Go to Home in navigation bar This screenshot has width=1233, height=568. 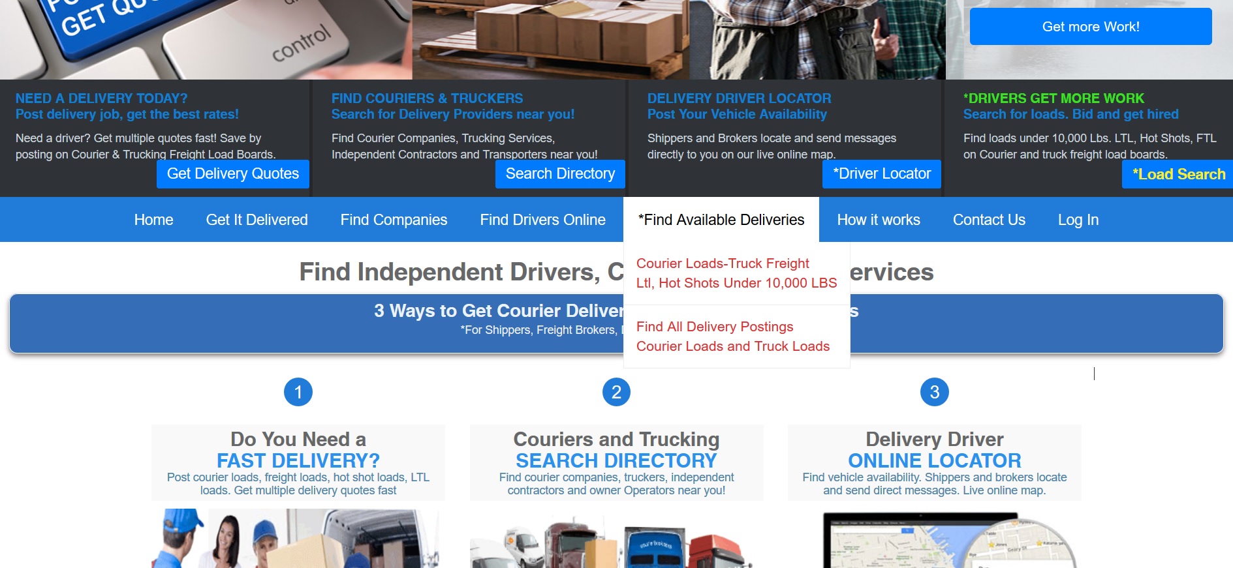[x=154, y=220]
